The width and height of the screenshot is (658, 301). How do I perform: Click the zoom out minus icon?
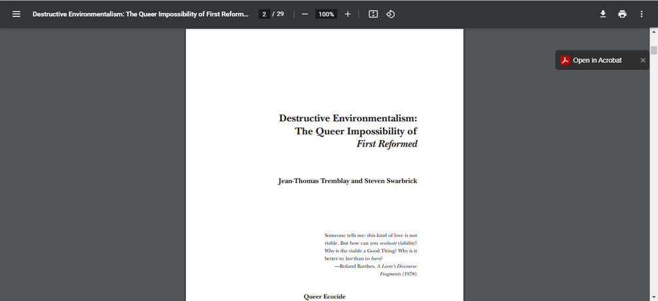coord(305,14)
